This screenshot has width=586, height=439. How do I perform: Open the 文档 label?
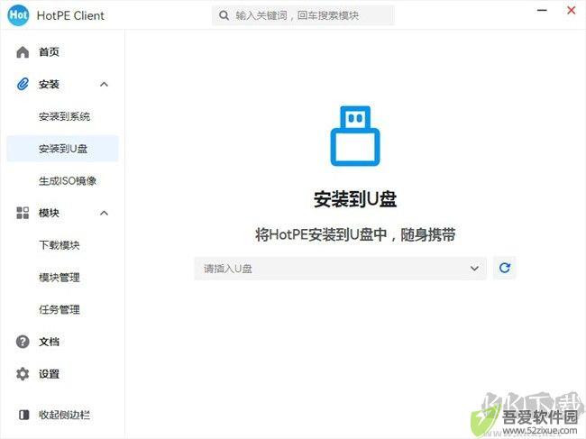pyautogui.click(x=49, y=342)
